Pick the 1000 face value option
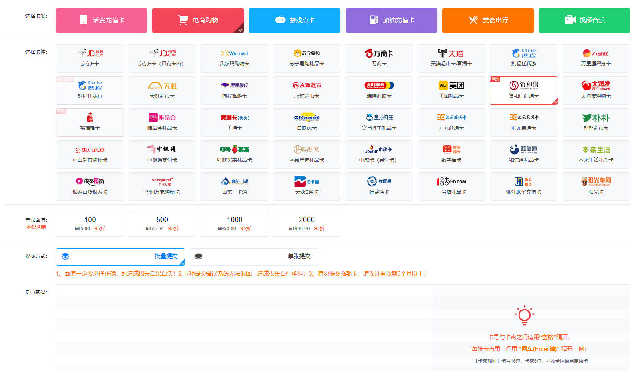The width and height of the screenshot is (633, 371). point(234,224)
